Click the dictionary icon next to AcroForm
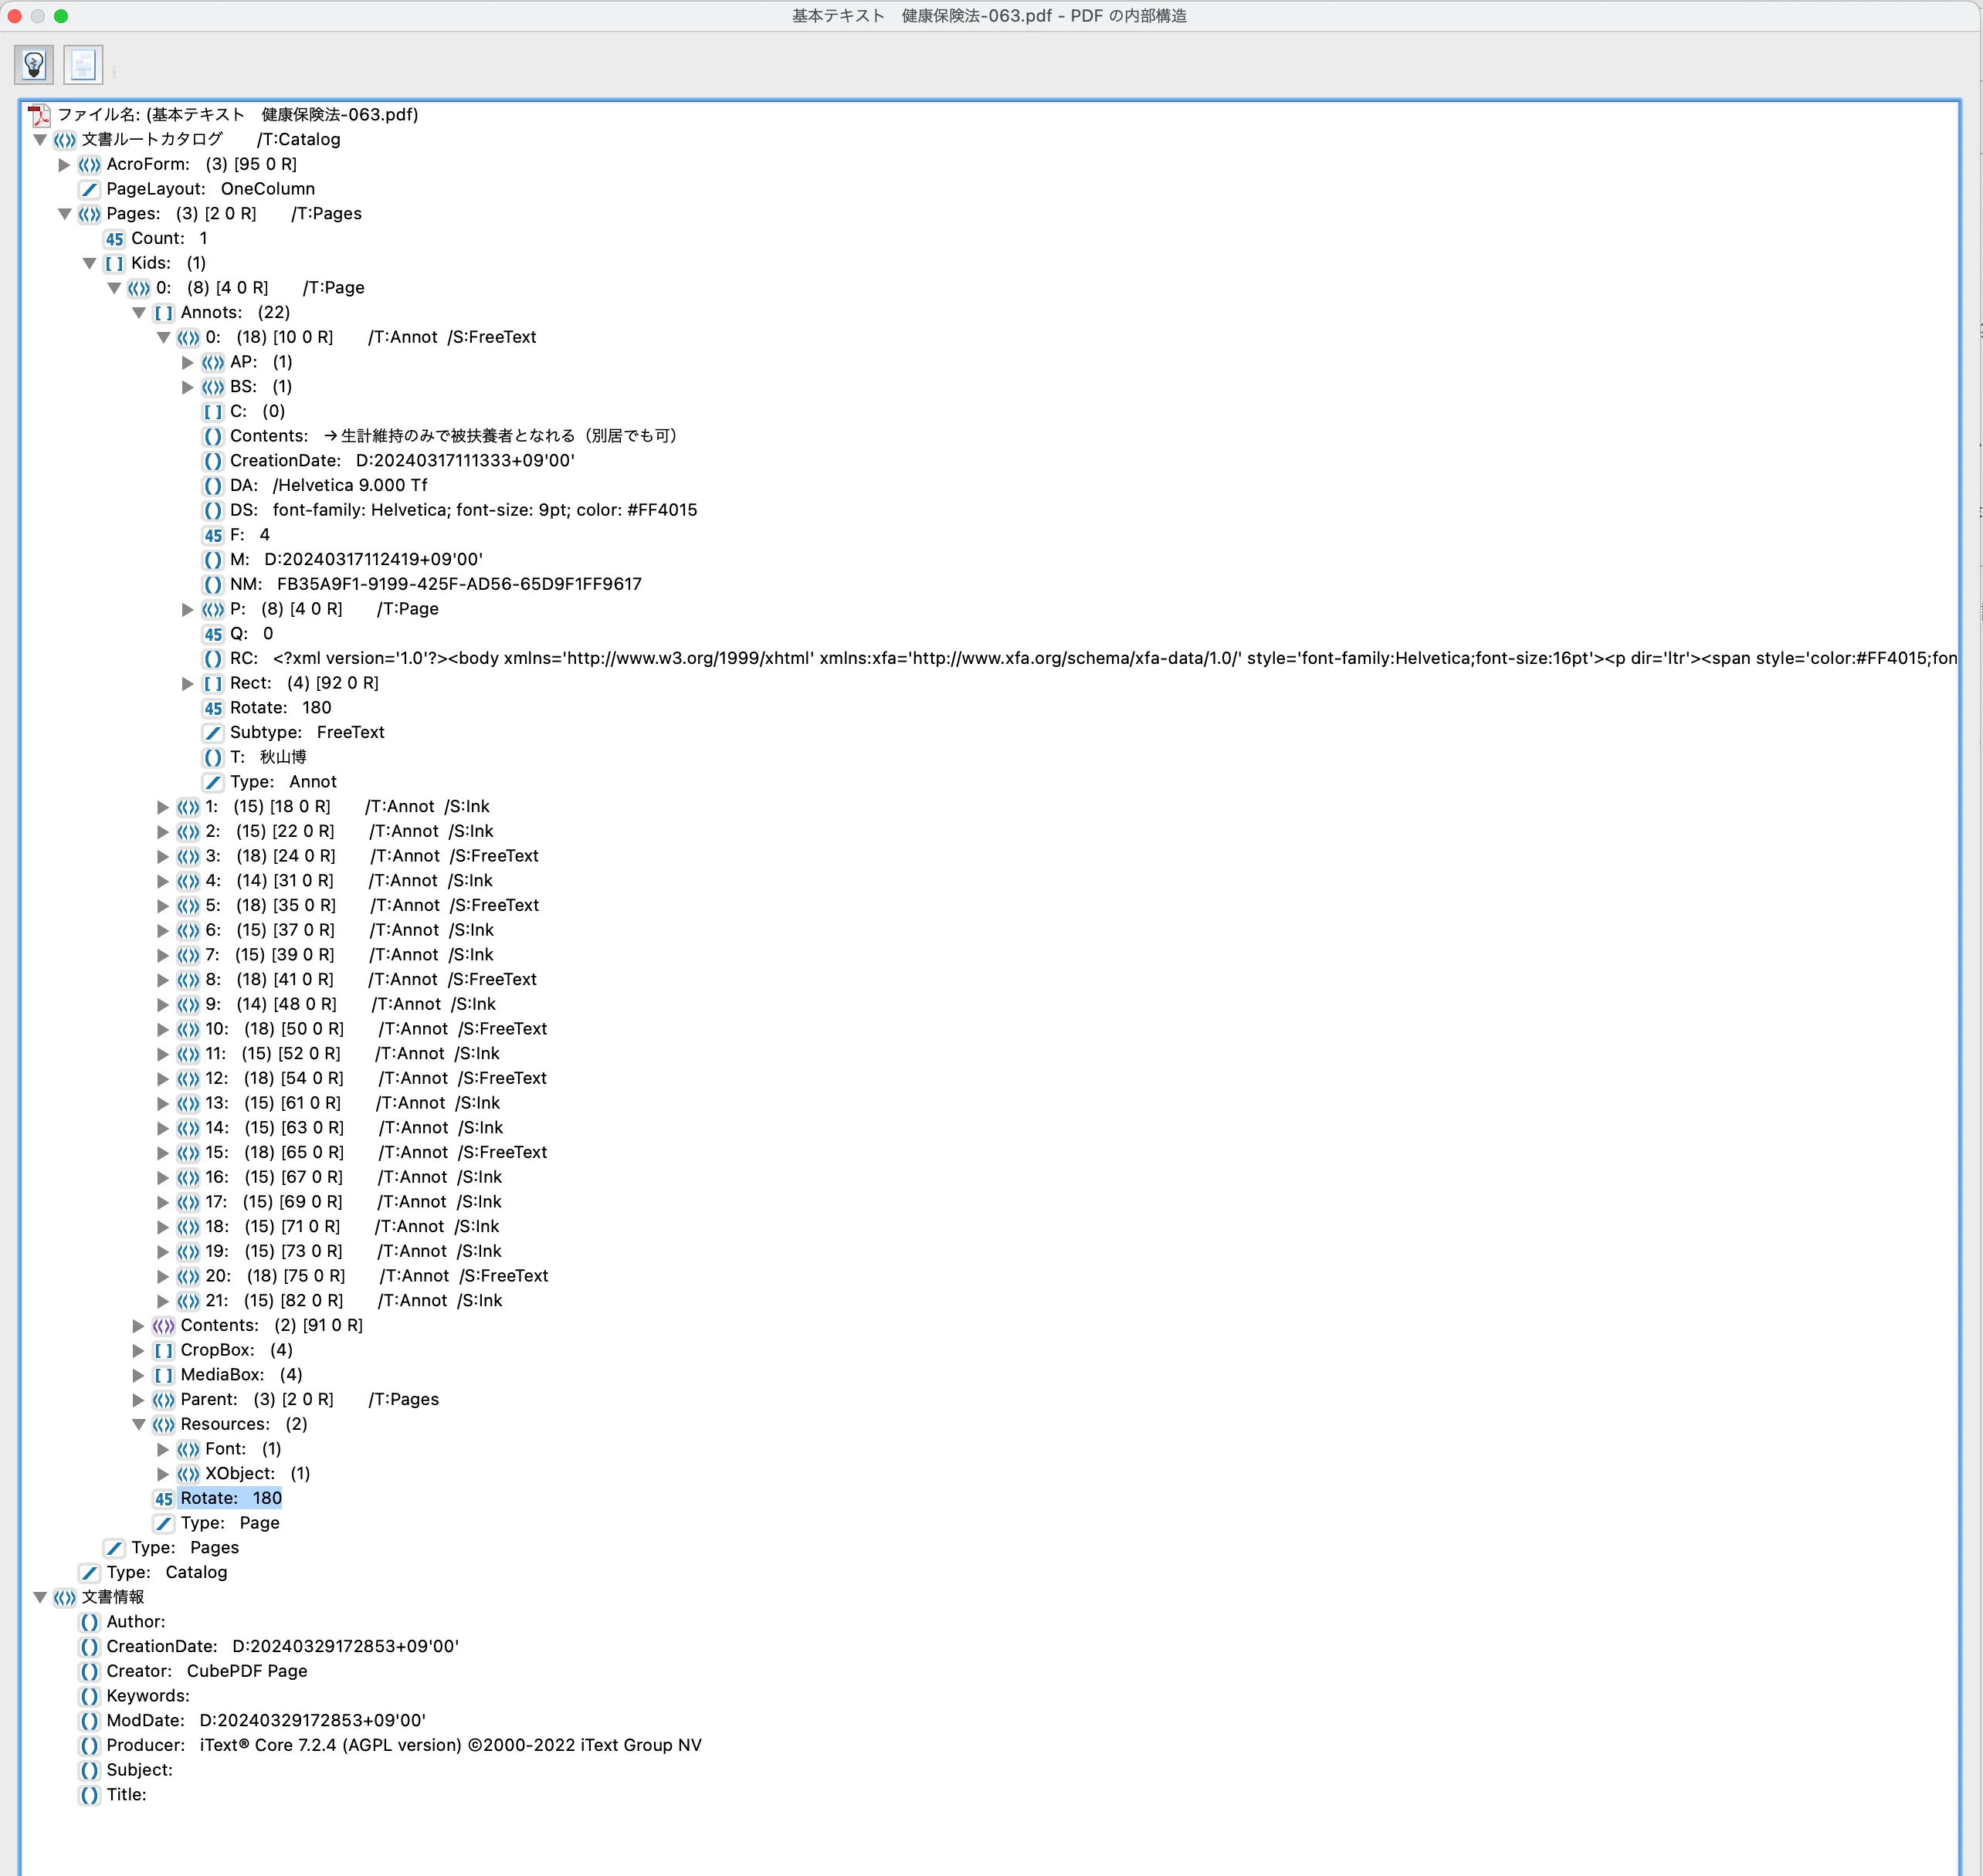 tap(89, 165)
